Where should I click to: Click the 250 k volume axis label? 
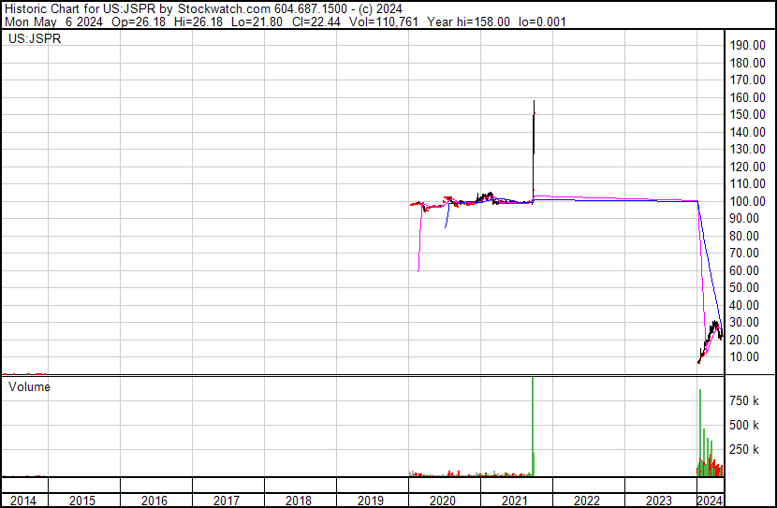point(745,449)
